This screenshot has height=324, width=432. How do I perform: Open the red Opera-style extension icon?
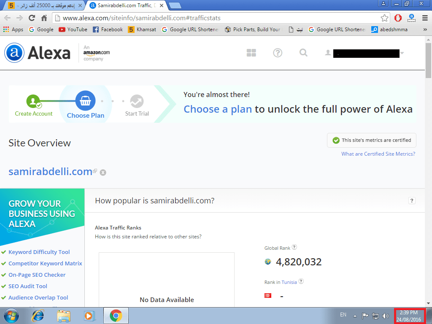pyautogui.click(x=398, y=18)
